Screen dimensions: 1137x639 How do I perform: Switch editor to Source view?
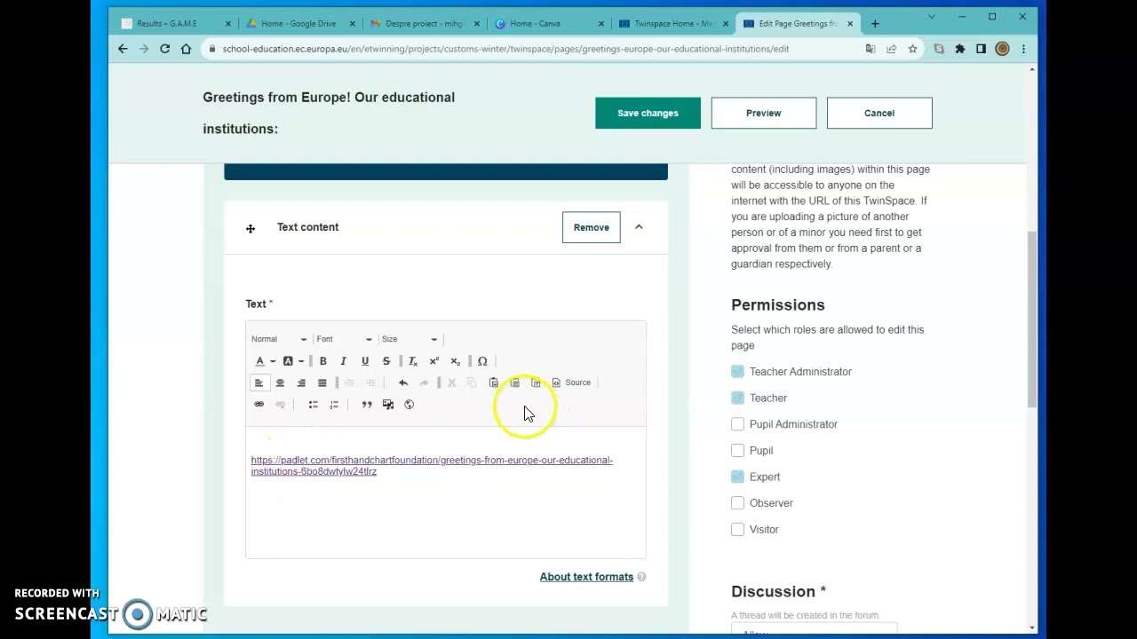[571, 383]
